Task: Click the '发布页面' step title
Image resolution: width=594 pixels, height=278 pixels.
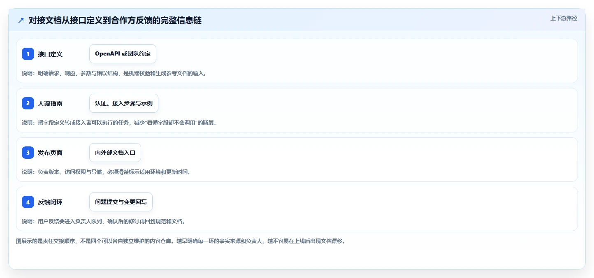Action: [50, 153]
